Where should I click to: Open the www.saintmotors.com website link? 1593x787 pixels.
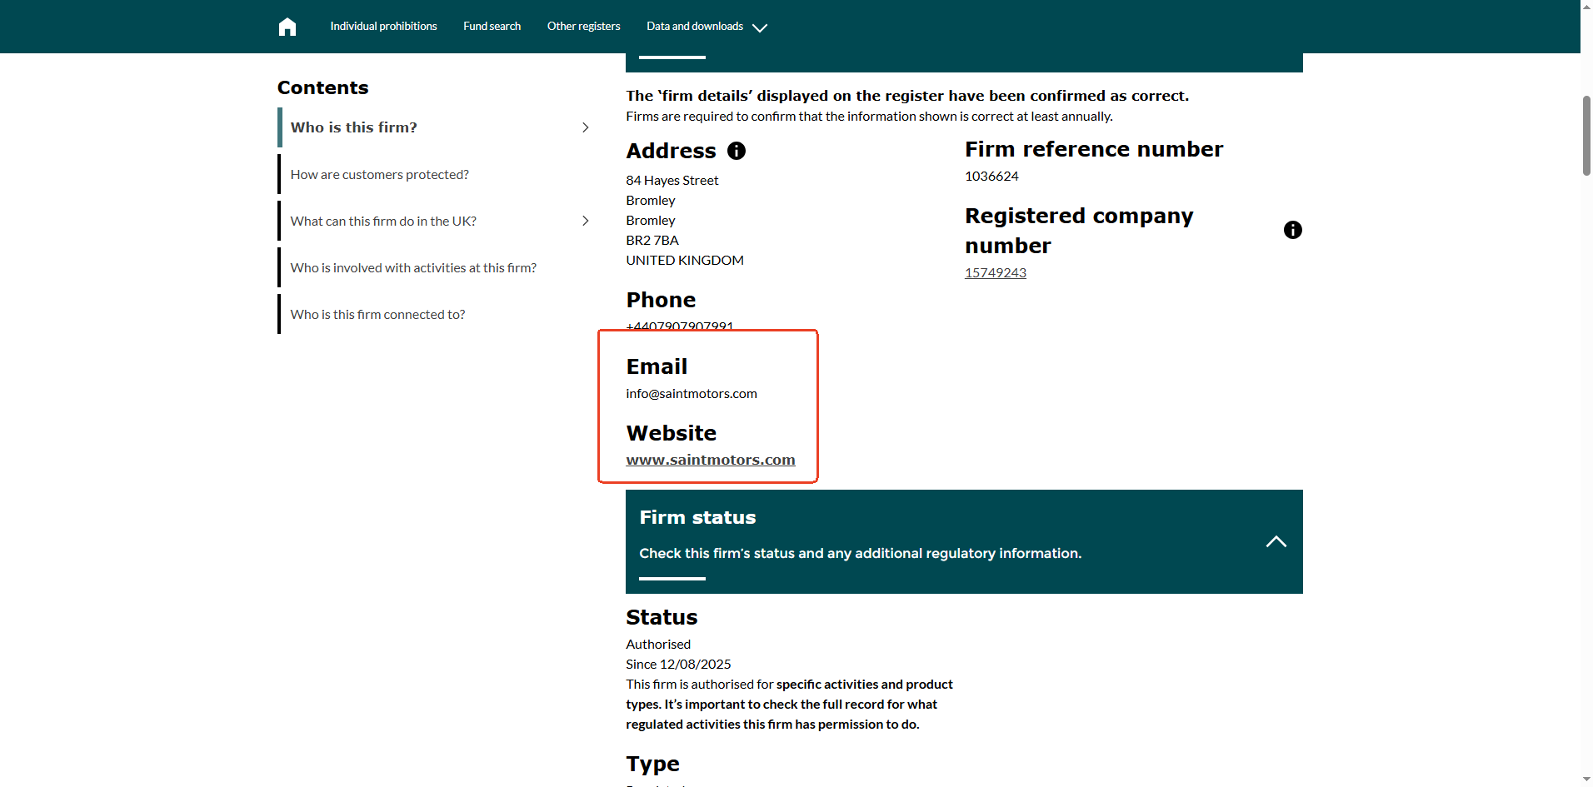click(x=710, y=460)
